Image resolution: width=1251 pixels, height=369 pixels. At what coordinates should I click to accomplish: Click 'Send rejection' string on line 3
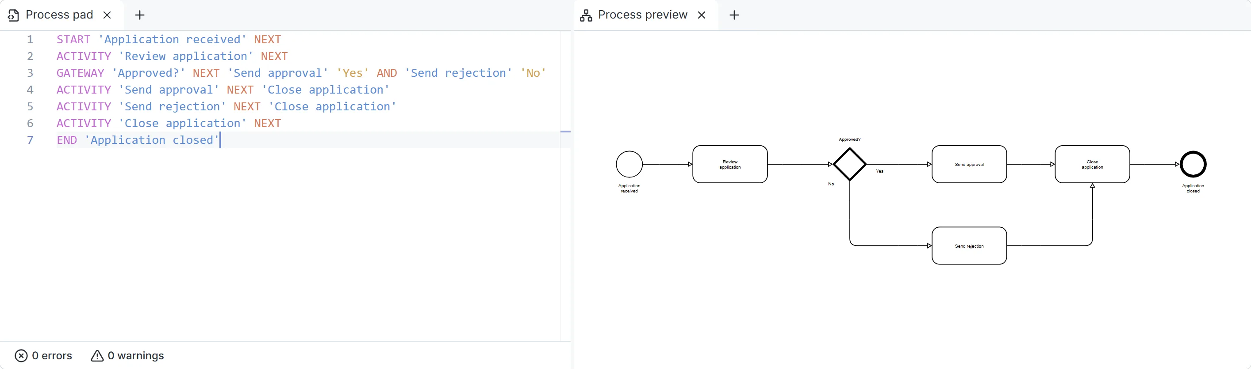pyautogui.click(x=458, y=73)
